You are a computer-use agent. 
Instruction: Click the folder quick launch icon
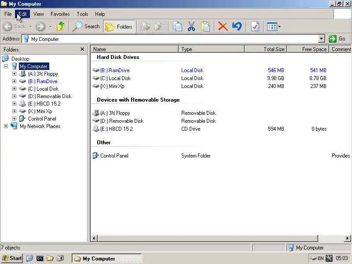(x=50, y=258)
